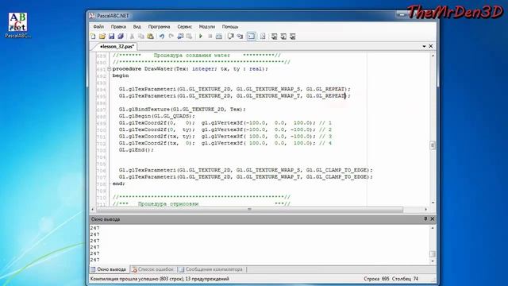The height and width of the screenshot is (286, 508).
Task: Click the output window scroll-up arrow
Action: tap(433, 228)
